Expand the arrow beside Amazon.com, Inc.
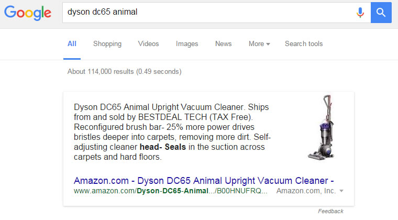Screen dimensions: 398x220 341,191
